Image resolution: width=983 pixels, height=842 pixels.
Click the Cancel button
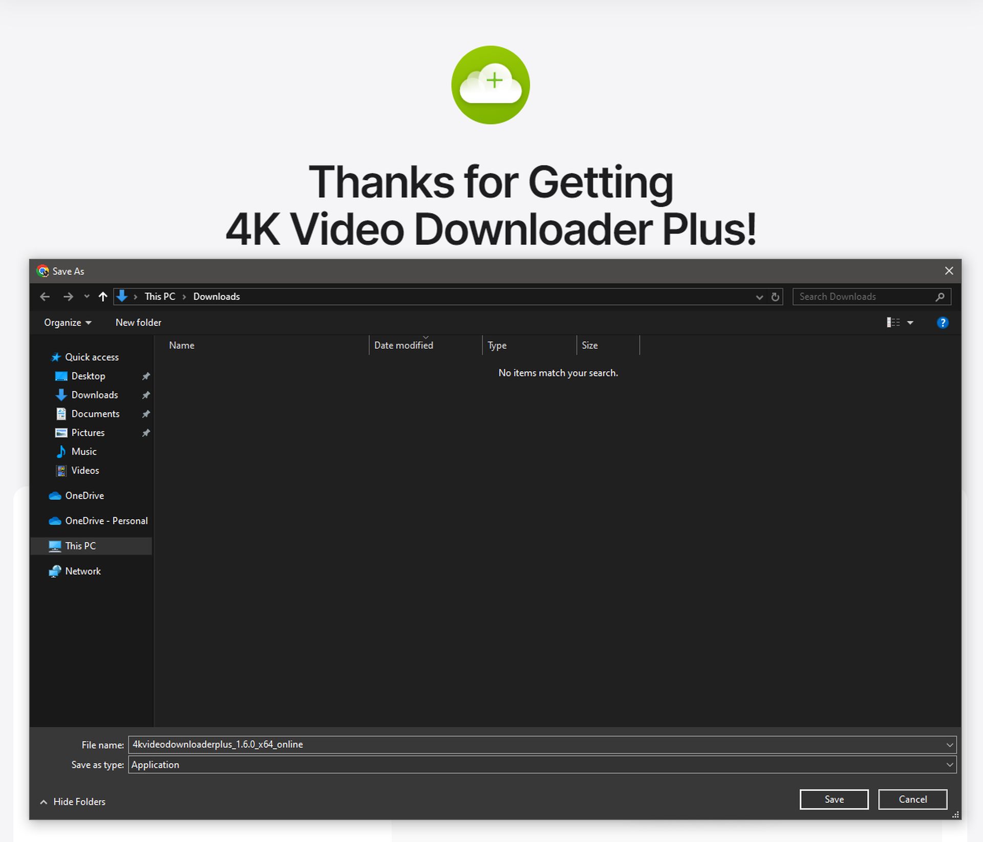click(x=912, y=799)
